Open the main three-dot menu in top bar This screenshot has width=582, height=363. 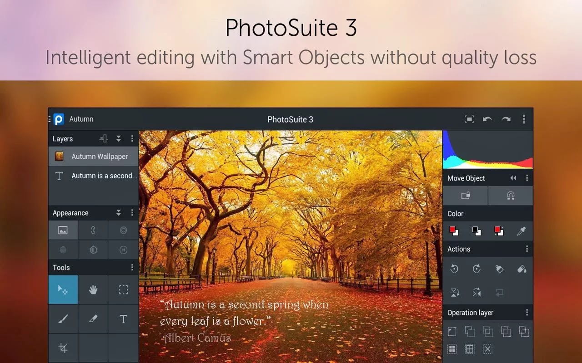(x=524, y=119)
